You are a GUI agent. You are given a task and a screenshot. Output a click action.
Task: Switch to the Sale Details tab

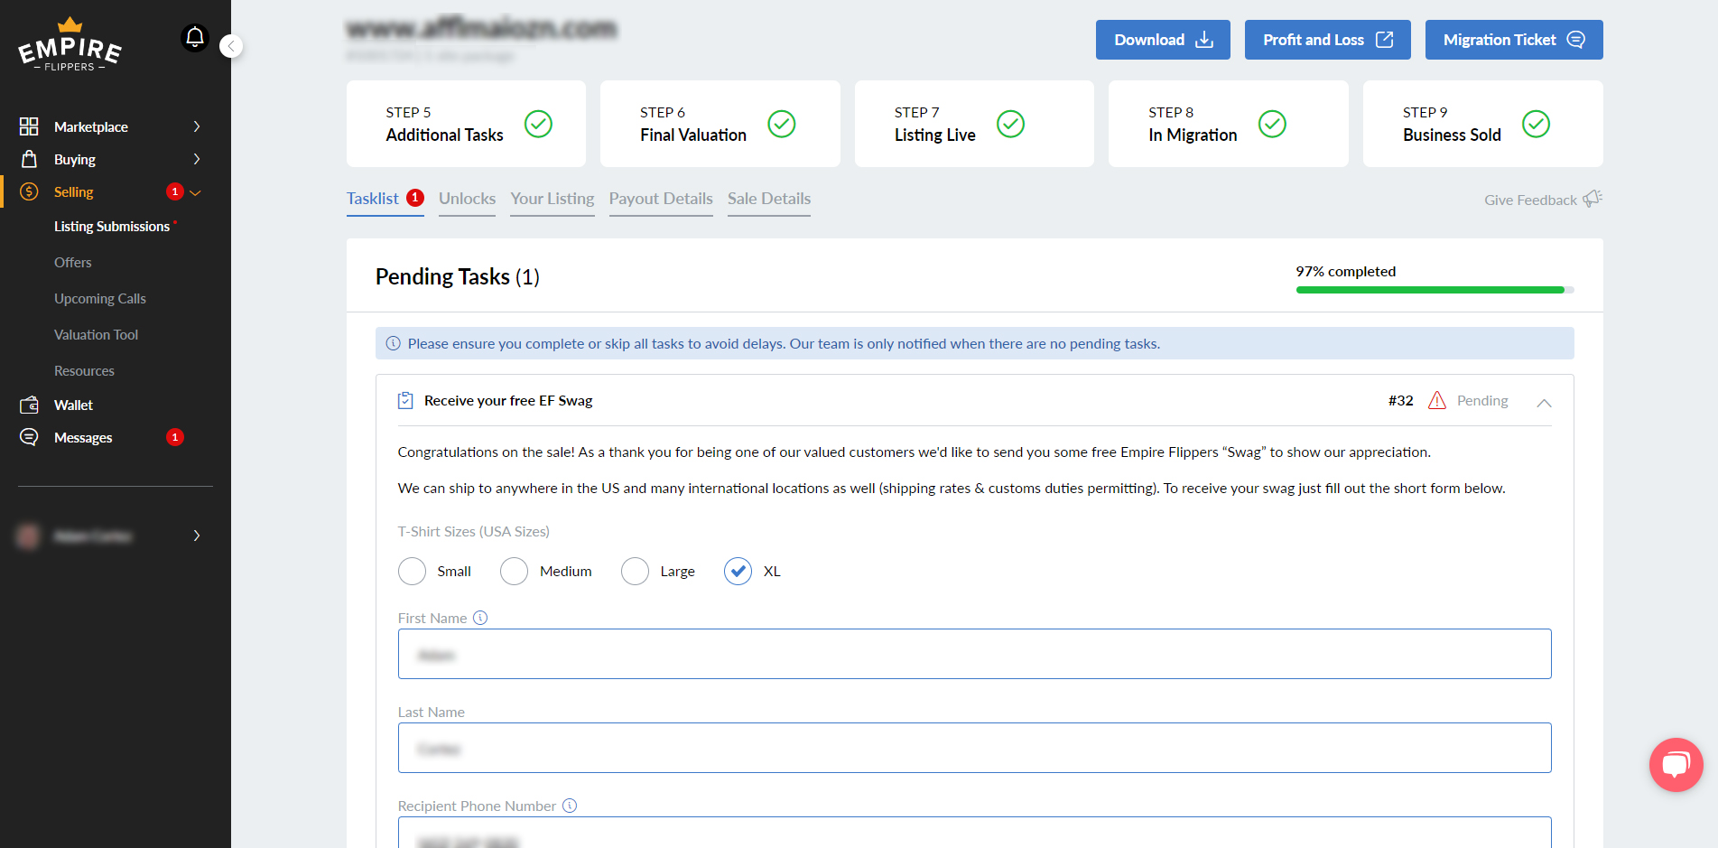769,199
